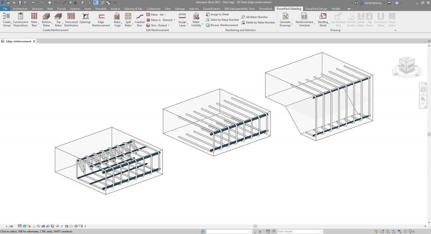The image size is (431, 234).
Task: Expand the signed-in user account dropdown
Action: (x=373, y=3)
